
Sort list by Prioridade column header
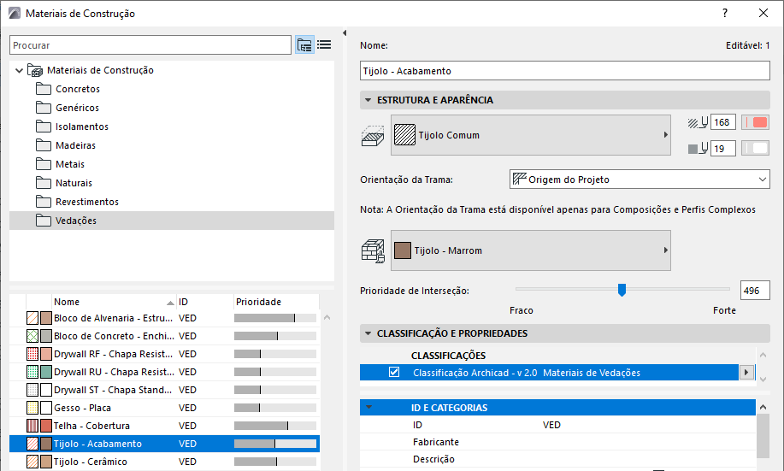point(276,302)
